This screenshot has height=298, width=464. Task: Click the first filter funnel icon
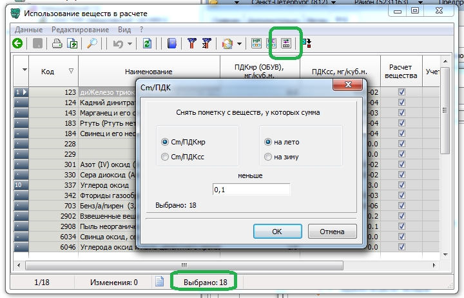click(191, 44)
